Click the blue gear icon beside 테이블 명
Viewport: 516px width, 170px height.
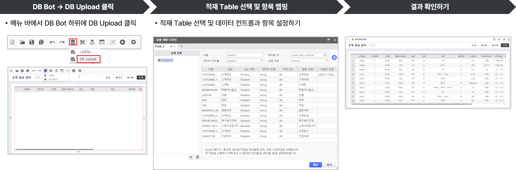click(334, 58)
